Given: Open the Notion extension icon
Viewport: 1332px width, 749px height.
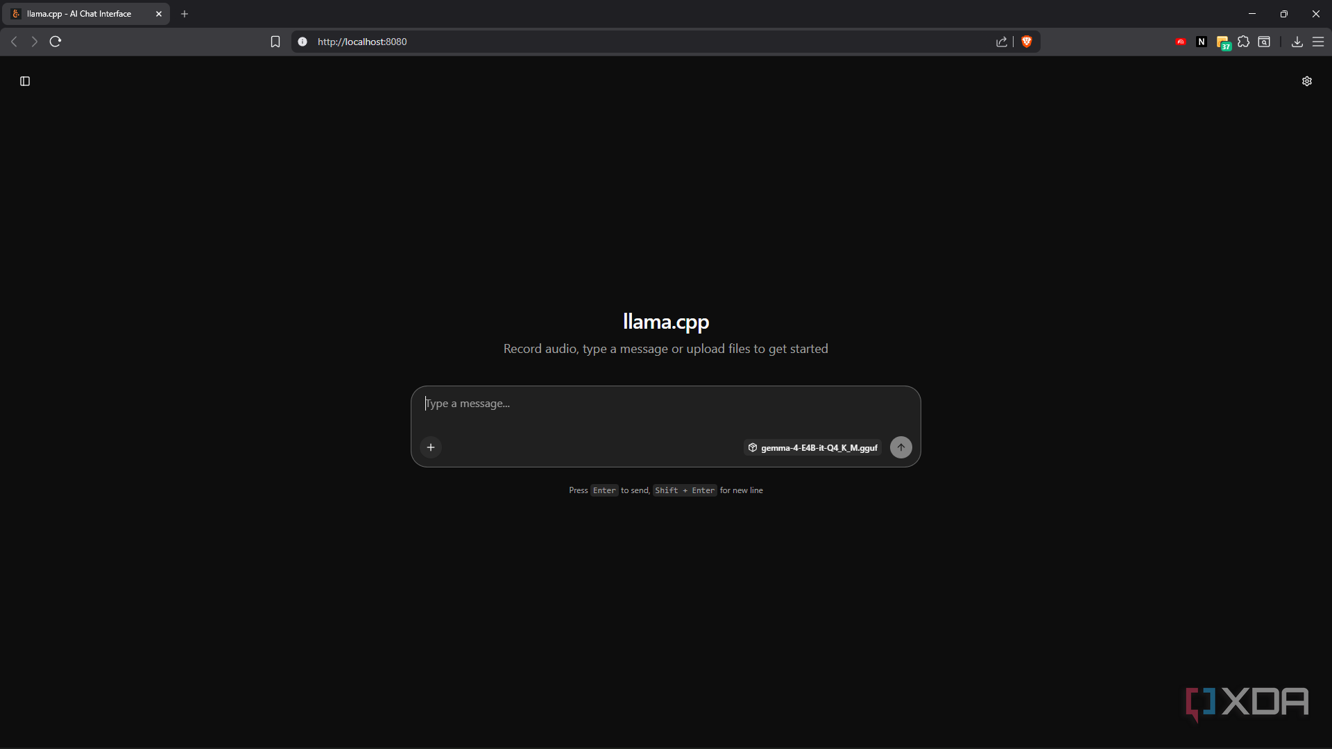Looking at the screenshot, I should 1202,42.
